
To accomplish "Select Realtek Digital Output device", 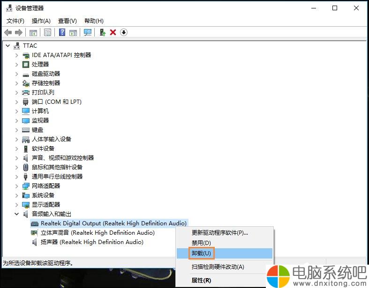I will [x=113, y=223].
